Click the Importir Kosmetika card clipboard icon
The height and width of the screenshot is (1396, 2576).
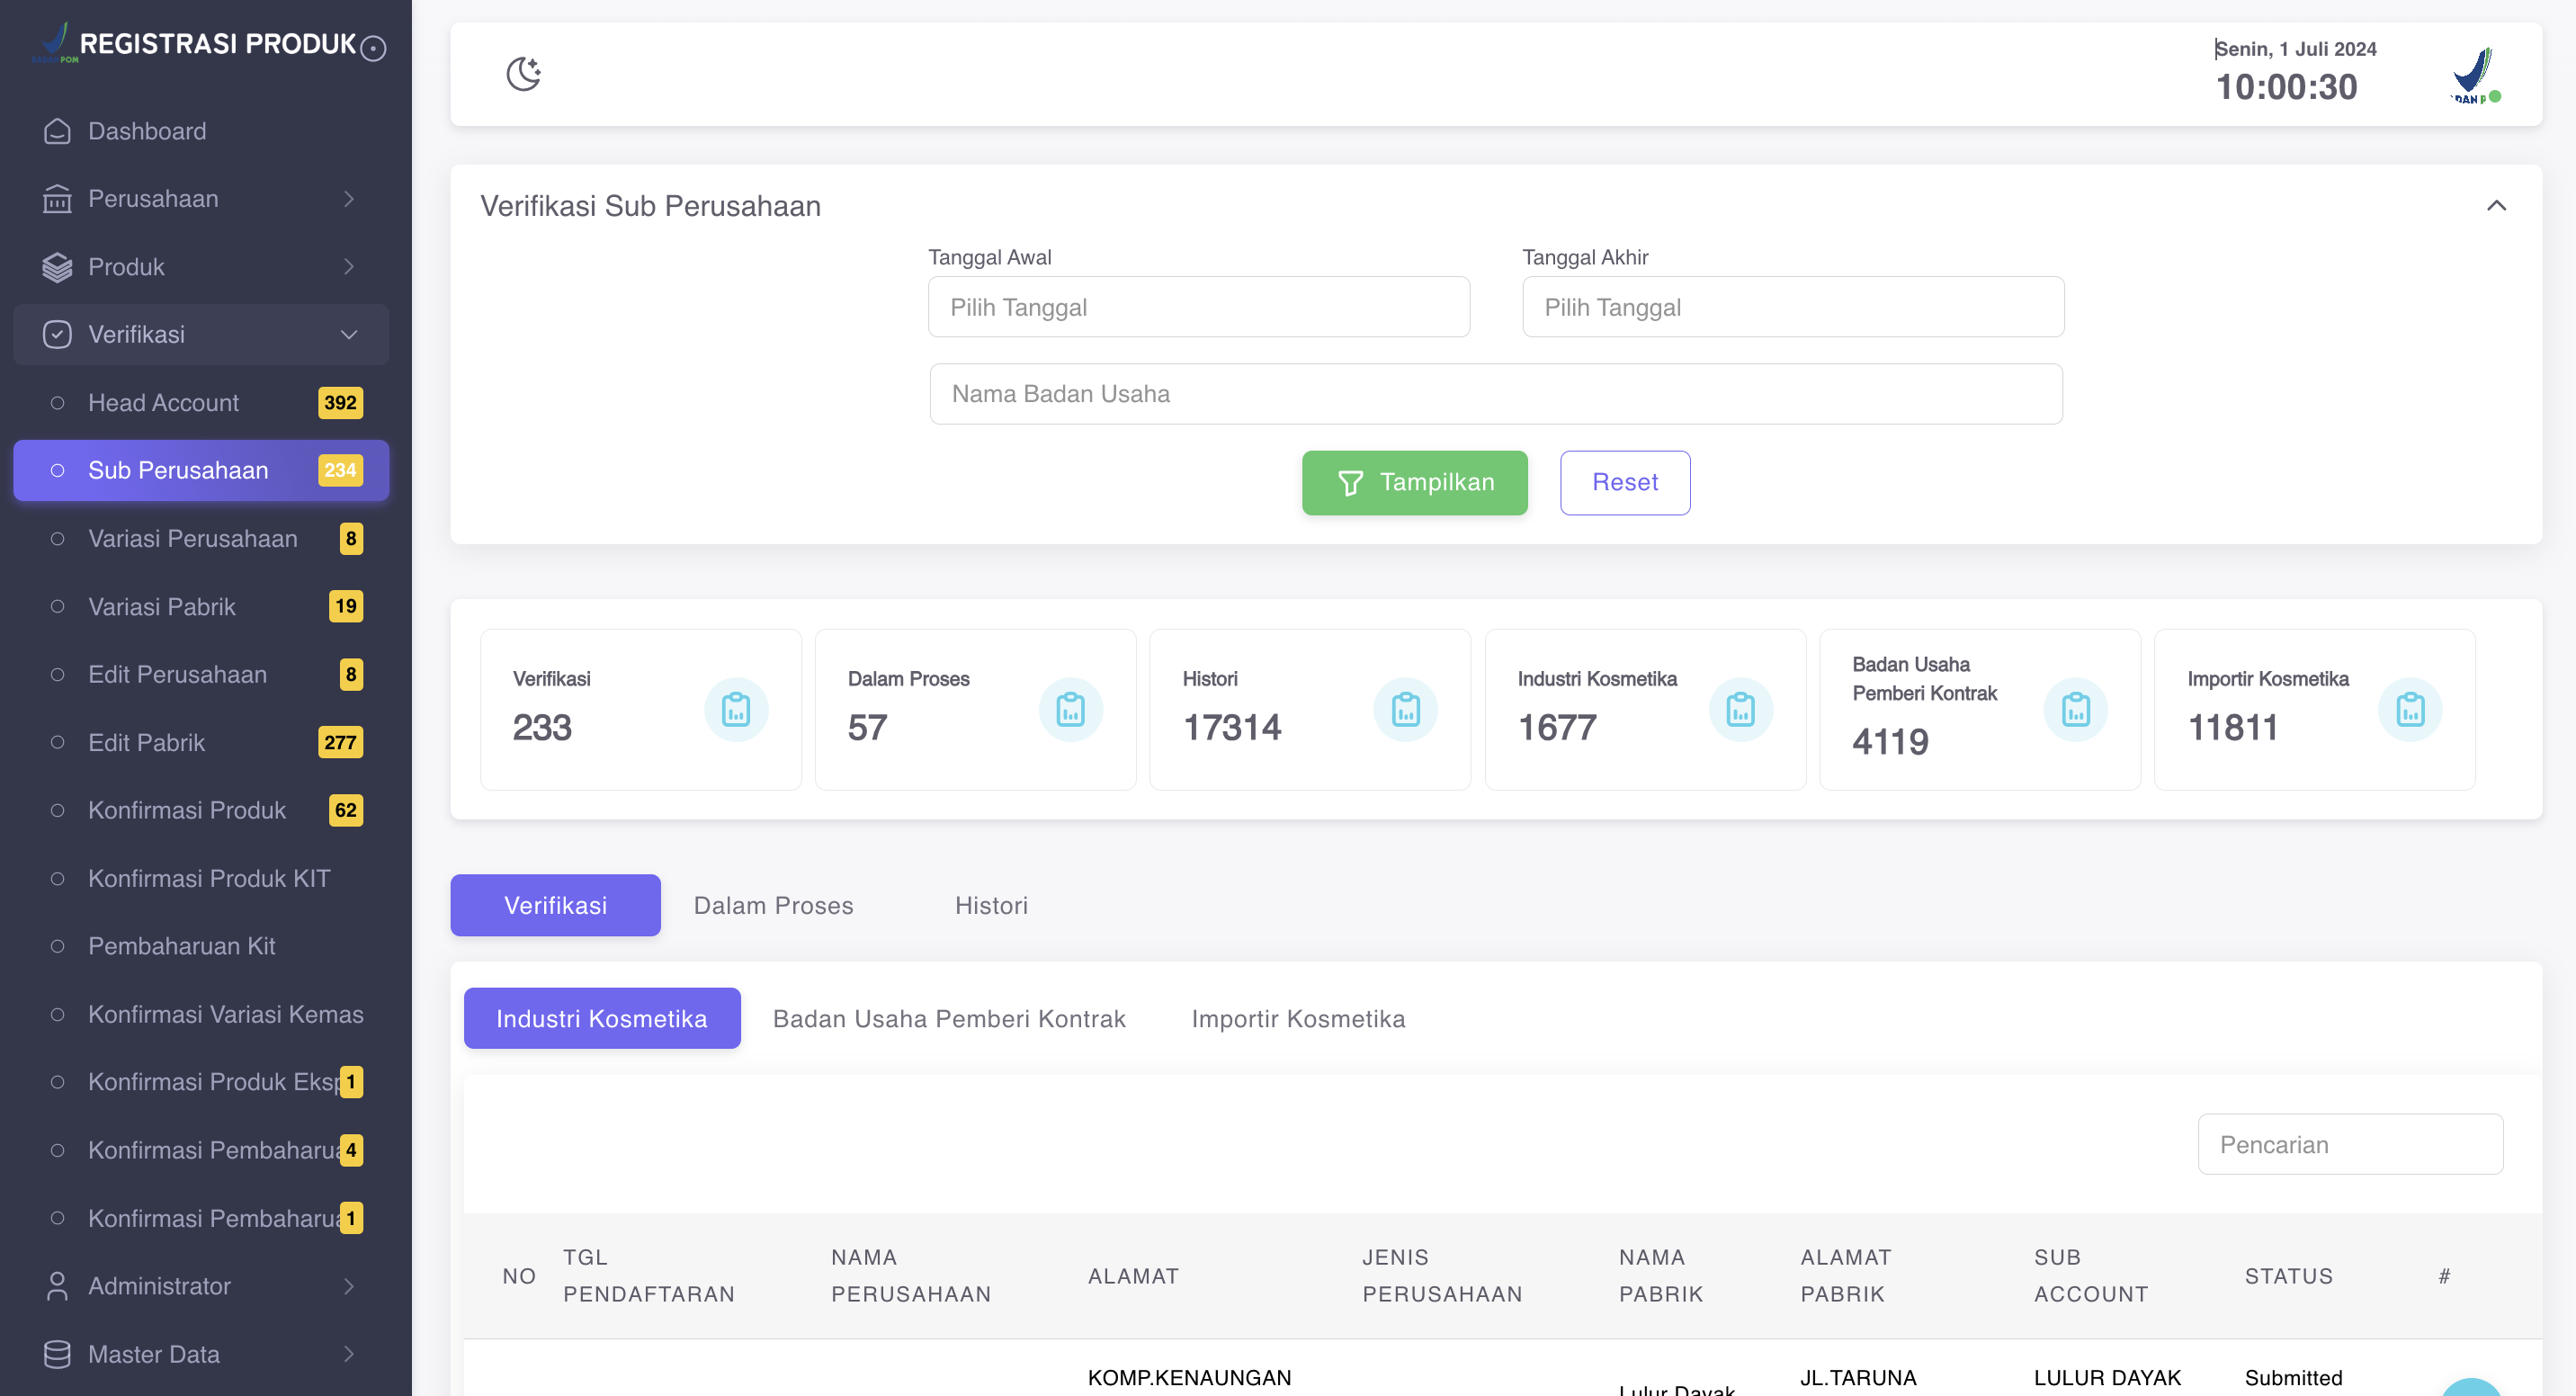(x=2410, y=709)
